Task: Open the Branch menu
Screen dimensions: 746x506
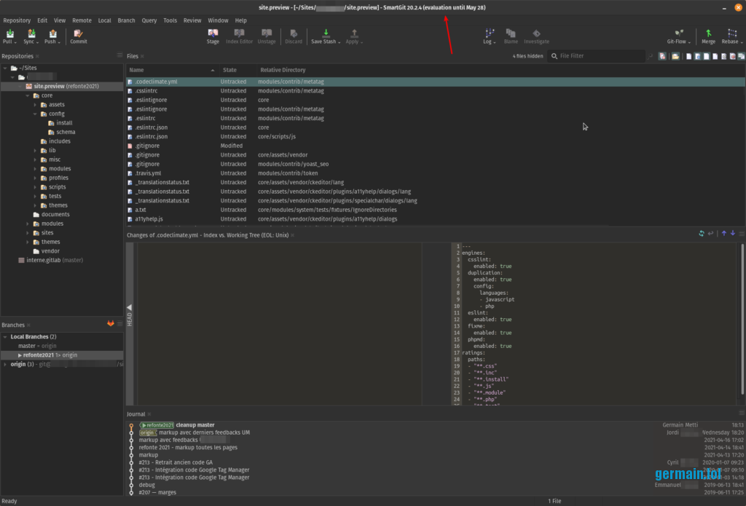Action: click(126, 20)
